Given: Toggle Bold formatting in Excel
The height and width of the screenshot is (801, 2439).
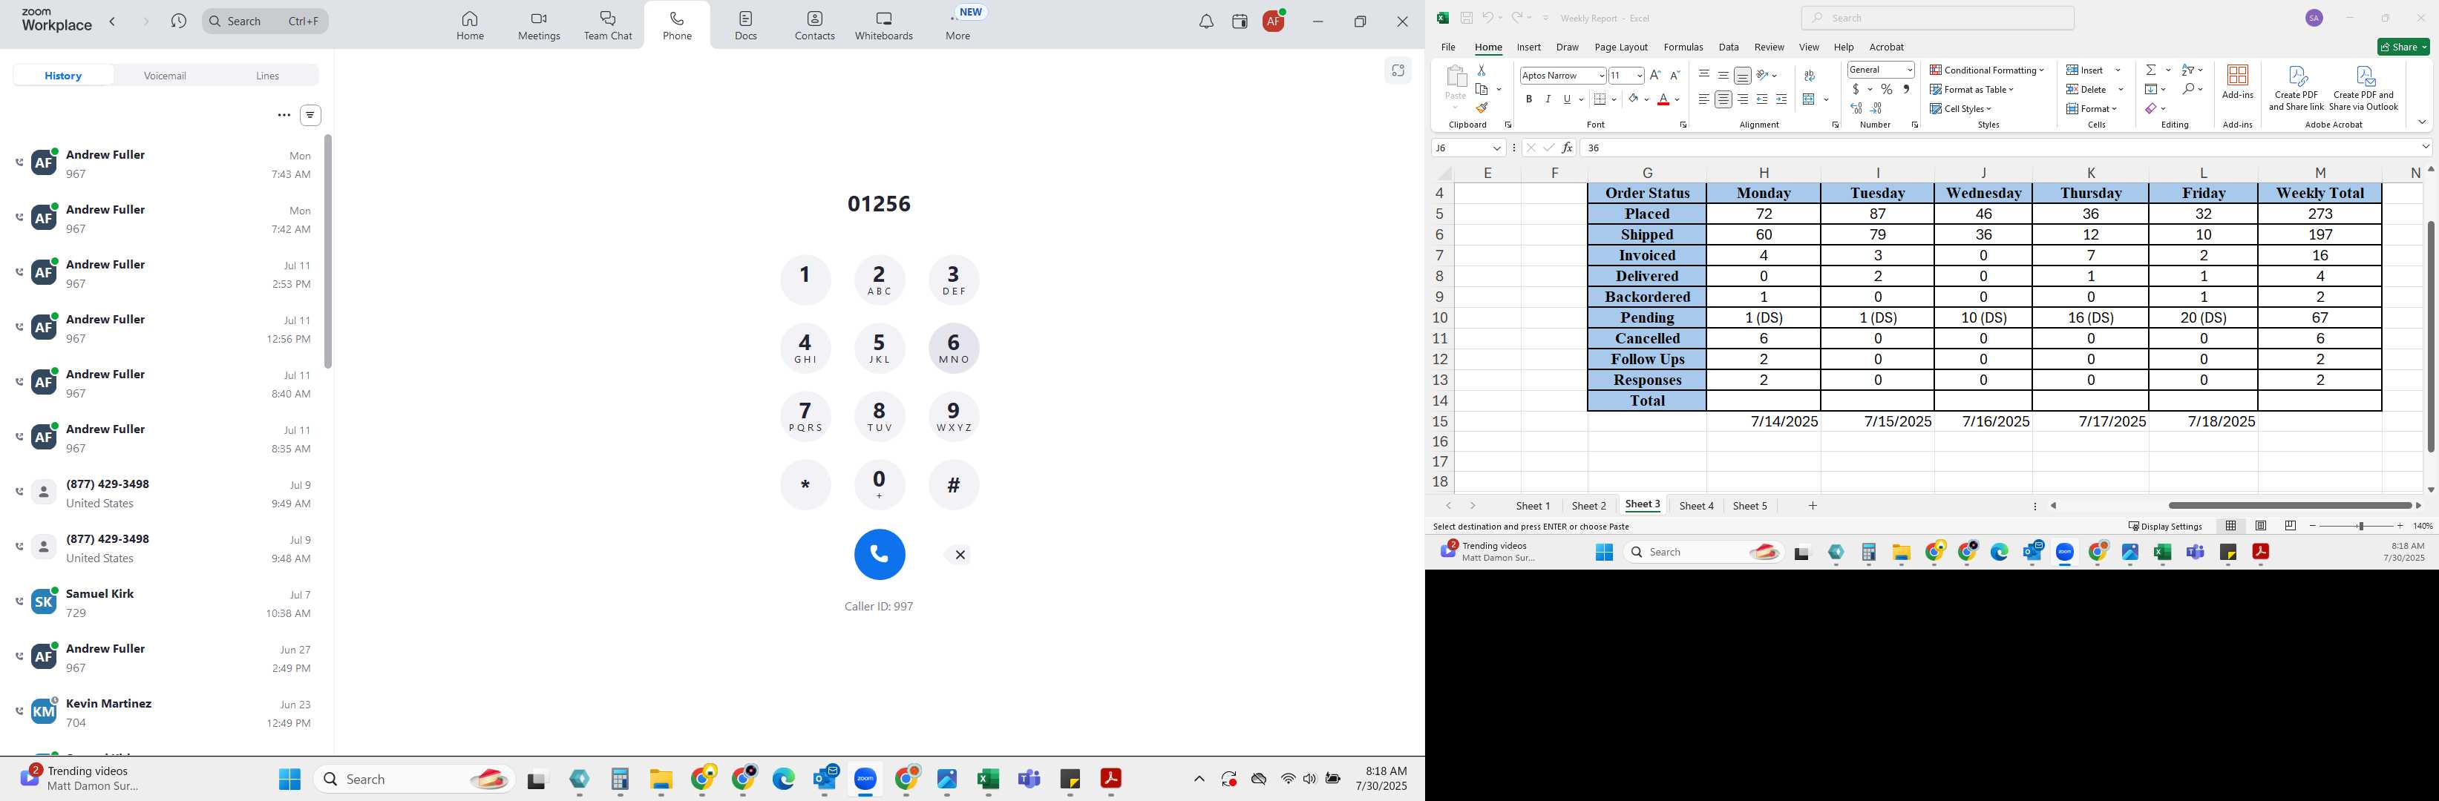Looking at the screenshot, I should point(1528,99).
